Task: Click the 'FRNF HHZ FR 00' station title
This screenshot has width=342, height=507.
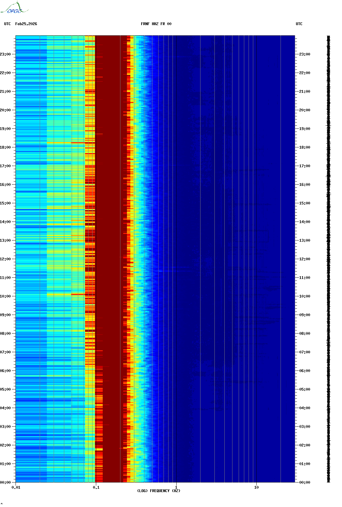Action: coord(156,24)
